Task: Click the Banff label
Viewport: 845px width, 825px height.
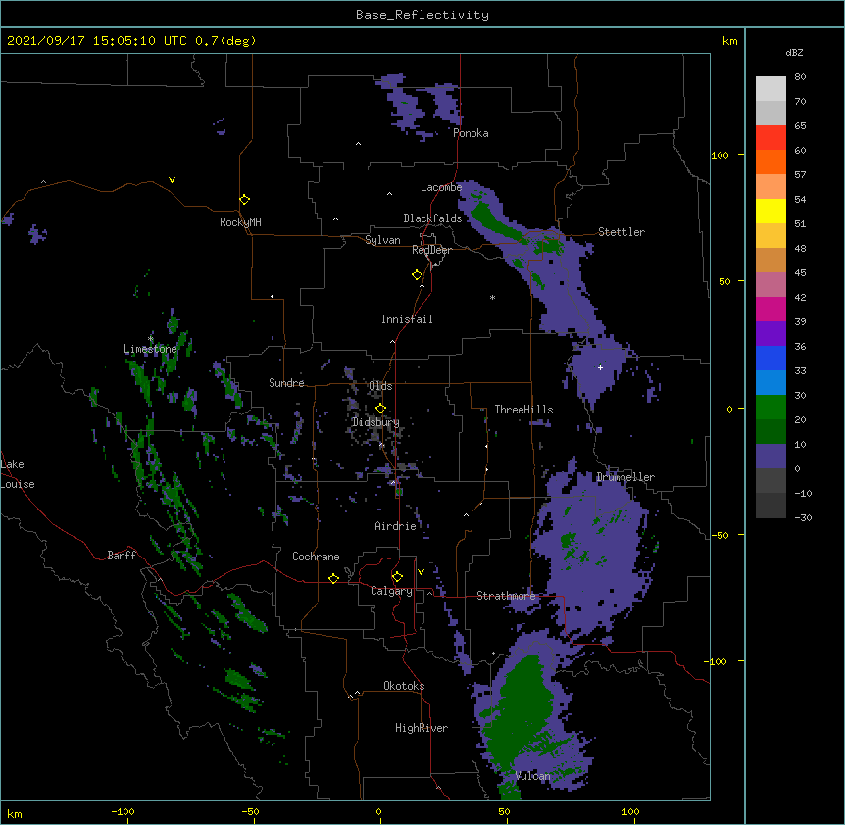Action: point(122,556)
